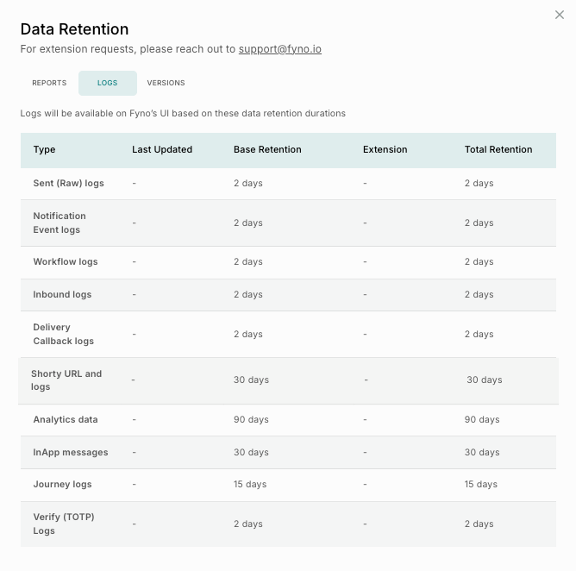The image size is (576, 571).
Task: Open the Versions tab
Action: (x=166, y=83)
